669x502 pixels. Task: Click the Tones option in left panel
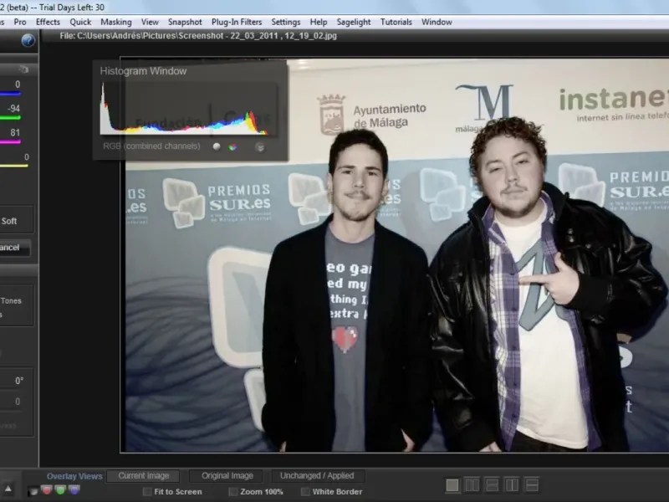pyautogui.click(x=11, y=300)
